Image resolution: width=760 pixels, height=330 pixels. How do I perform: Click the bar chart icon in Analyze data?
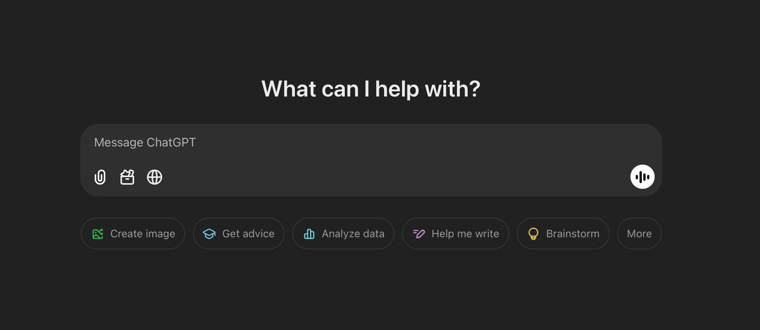[x=309, y=234]
